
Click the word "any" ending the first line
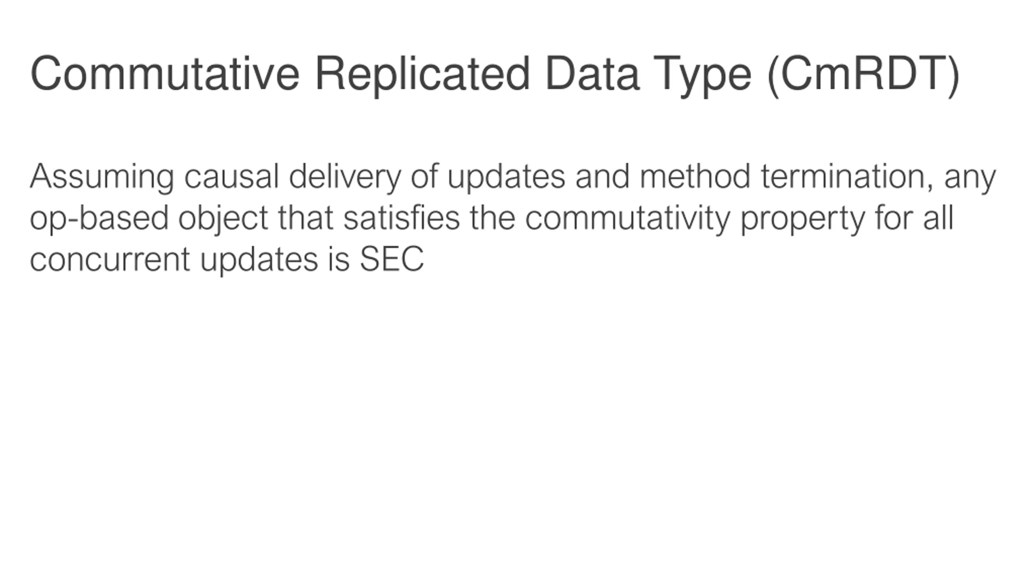pos(970,181)
